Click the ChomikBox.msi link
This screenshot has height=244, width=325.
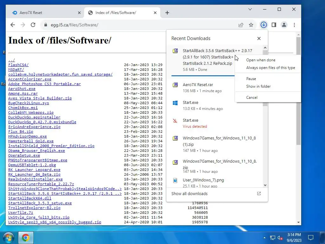(x=23, y=108)
